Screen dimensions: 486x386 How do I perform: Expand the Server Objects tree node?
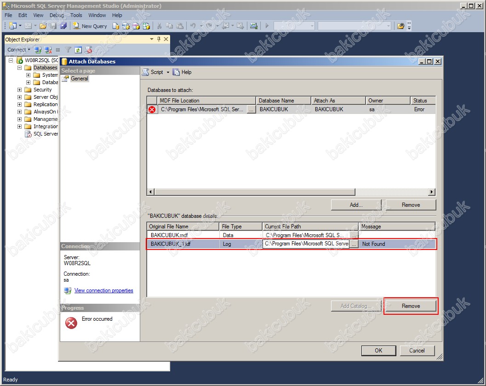point(19,97)
